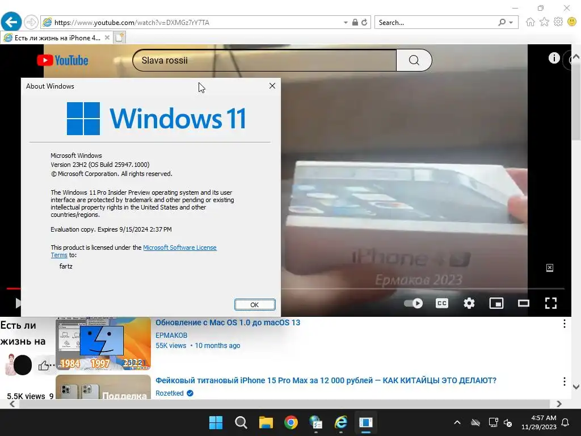Click 'Version 23H2 (OS Build 25947.1000)' text
The image size is (581, 436).
100,165
